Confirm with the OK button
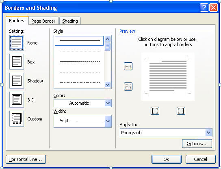 [x=167, y=159]
